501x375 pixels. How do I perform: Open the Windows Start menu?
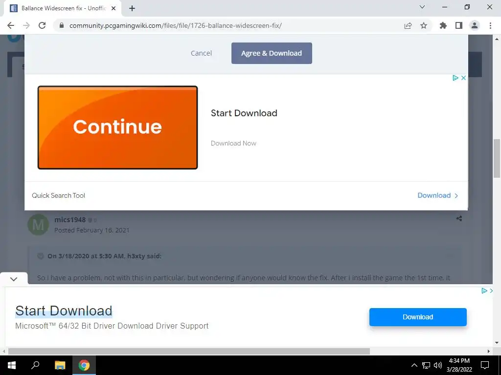(12, 365)
